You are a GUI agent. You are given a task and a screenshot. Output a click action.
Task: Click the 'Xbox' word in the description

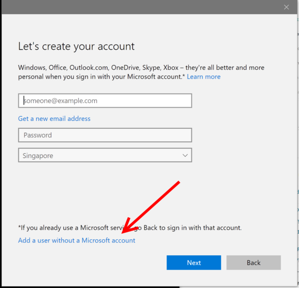171,68
